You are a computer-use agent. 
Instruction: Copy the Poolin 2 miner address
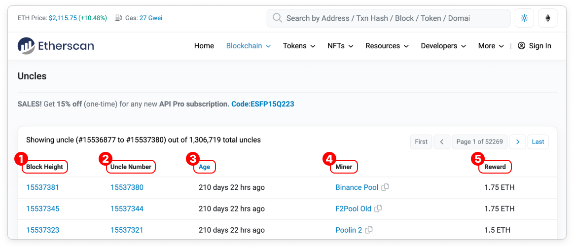369,230
